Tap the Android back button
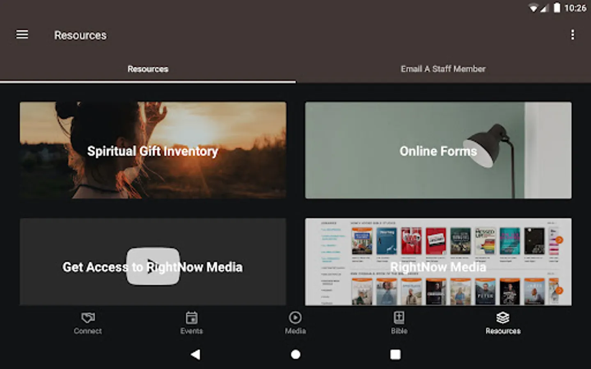591x369 pixels. [196, 354]
